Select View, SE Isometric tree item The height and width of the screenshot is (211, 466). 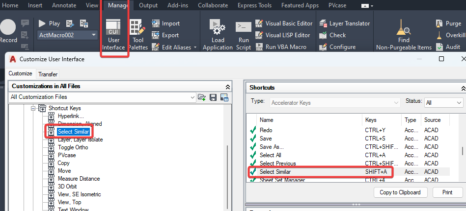[80, 194]
